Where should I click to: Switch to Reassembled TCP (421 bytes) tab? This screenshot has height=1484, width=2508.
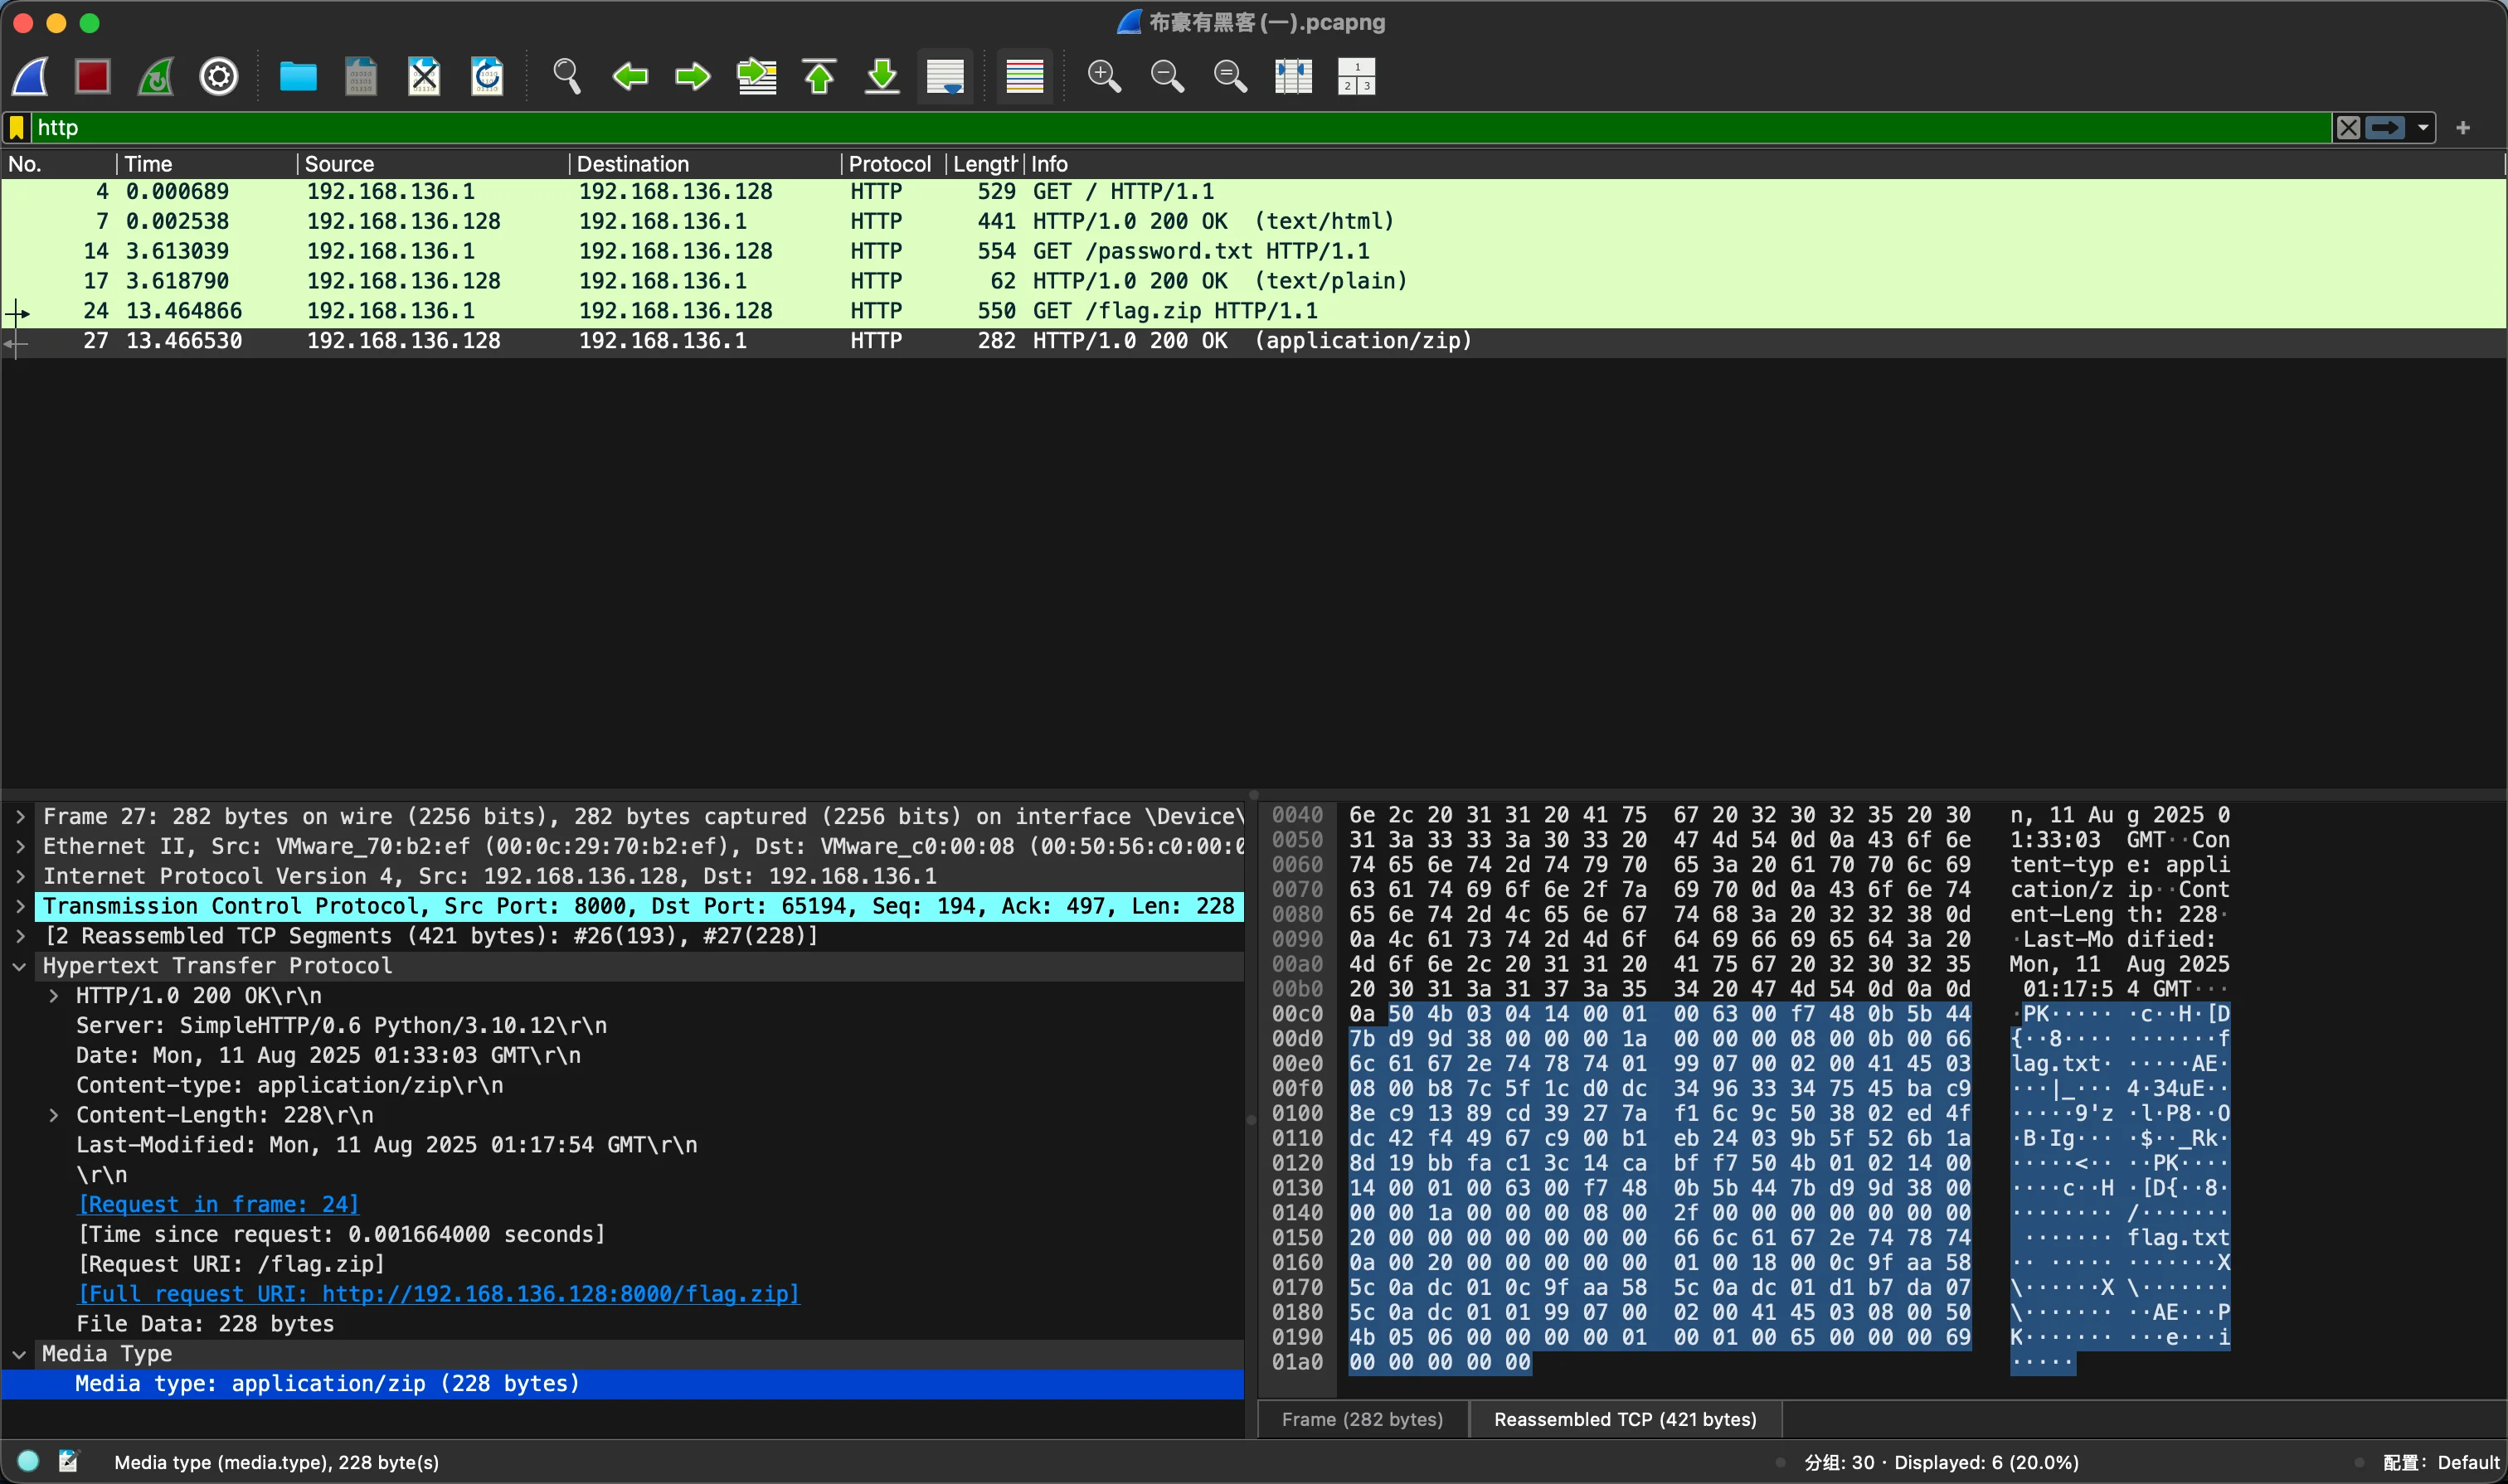1625,1419
